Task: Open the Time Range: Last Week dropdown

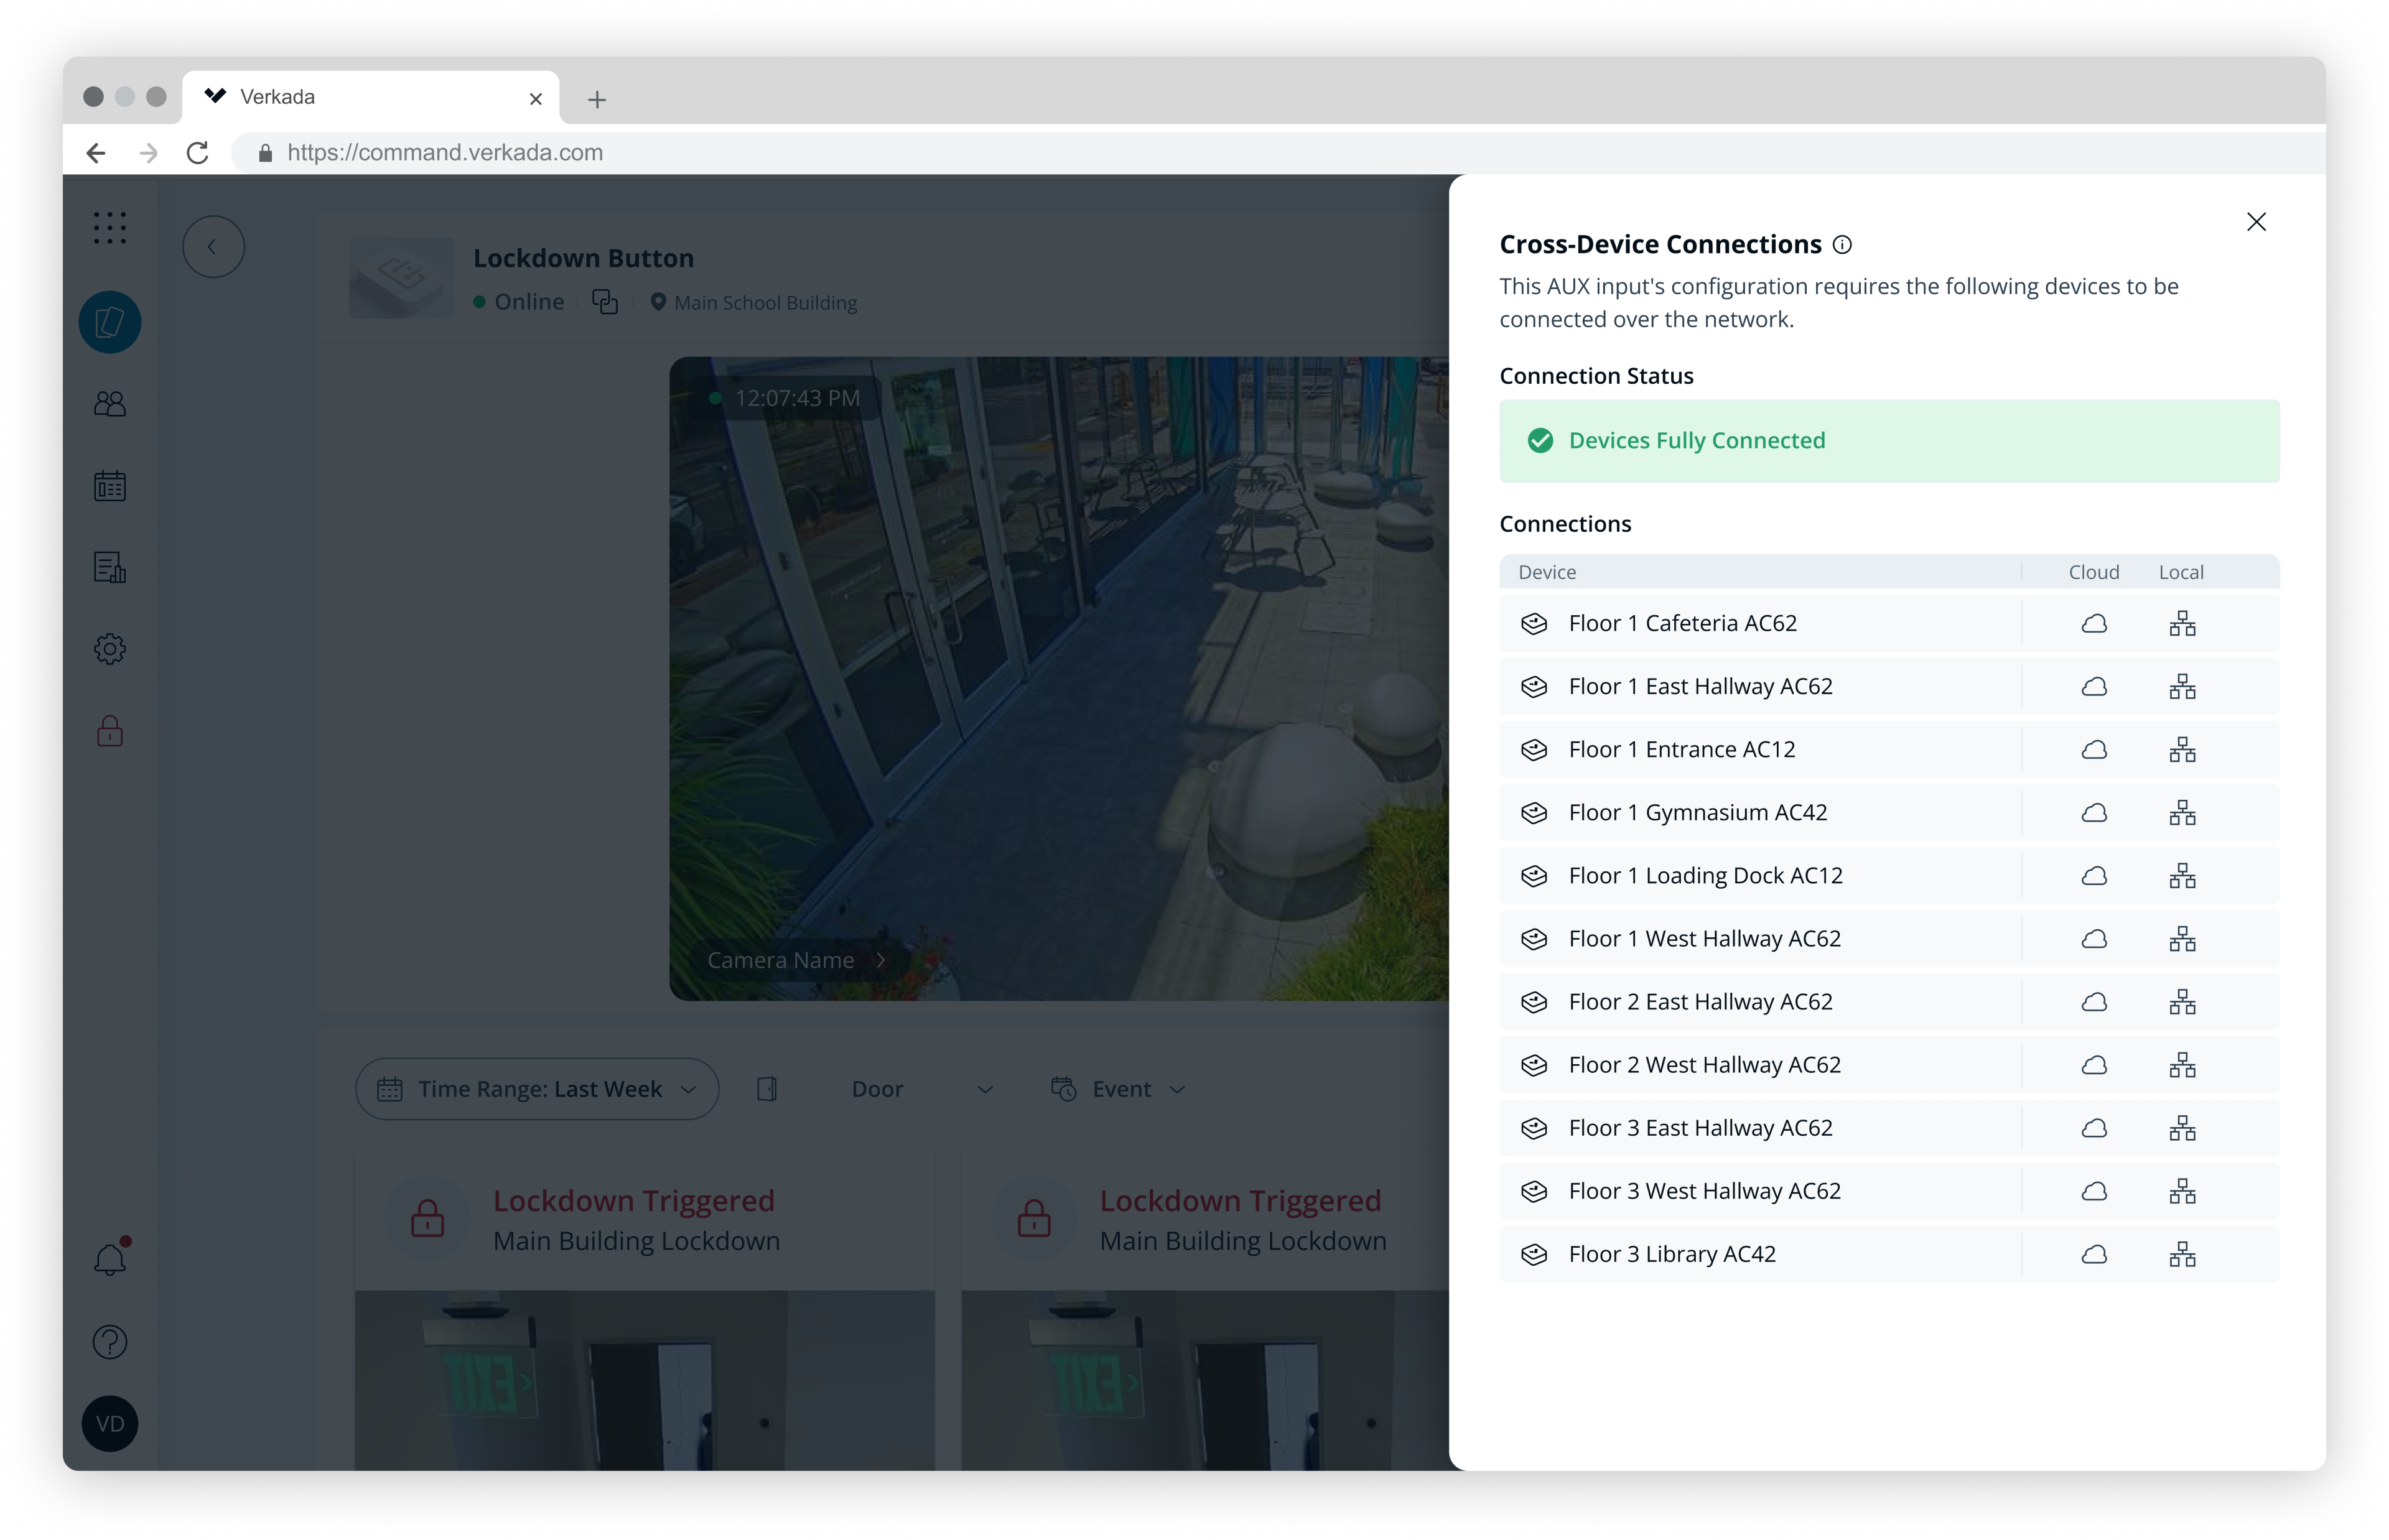Action: point(537,1089)
